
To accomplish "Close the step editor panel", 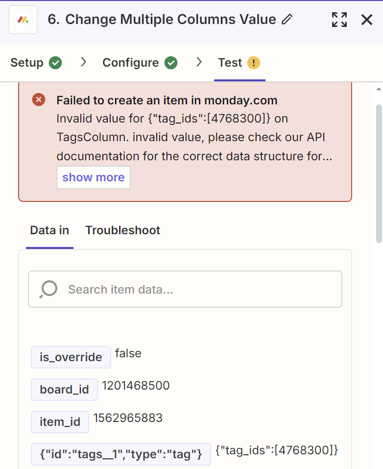I will pyautogui.click(x=366, y=20).
